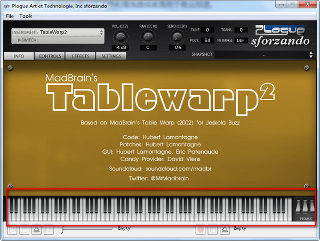Click the red record button
The width and height of the screenshot is (320, 241).
tap(201, 230)
